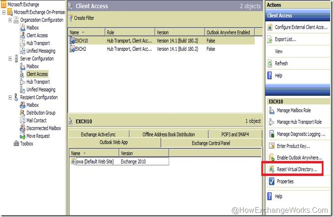Click the Refresh icon in Actions
Image resolution: width=333 pixels, height=217 pixels.
pos(270,63)
